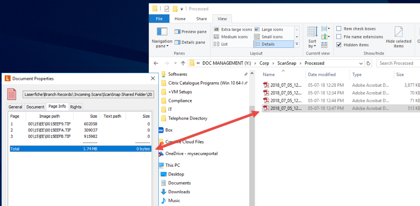Select This PC in navigation pane
The image size is (420, 206).
pyautogui.click(x=173, y=165)
